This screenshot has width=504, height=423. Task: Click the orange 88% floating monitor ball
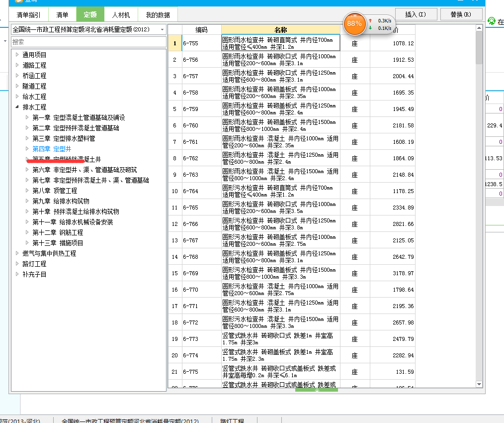click(x=354, y=23)
